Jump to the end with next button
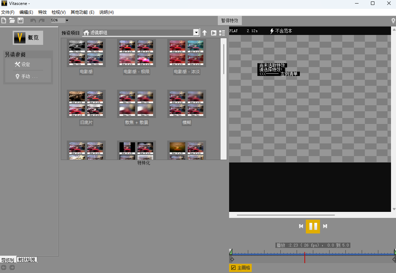The height and width of the screenshot is (273, 396). 325,226
